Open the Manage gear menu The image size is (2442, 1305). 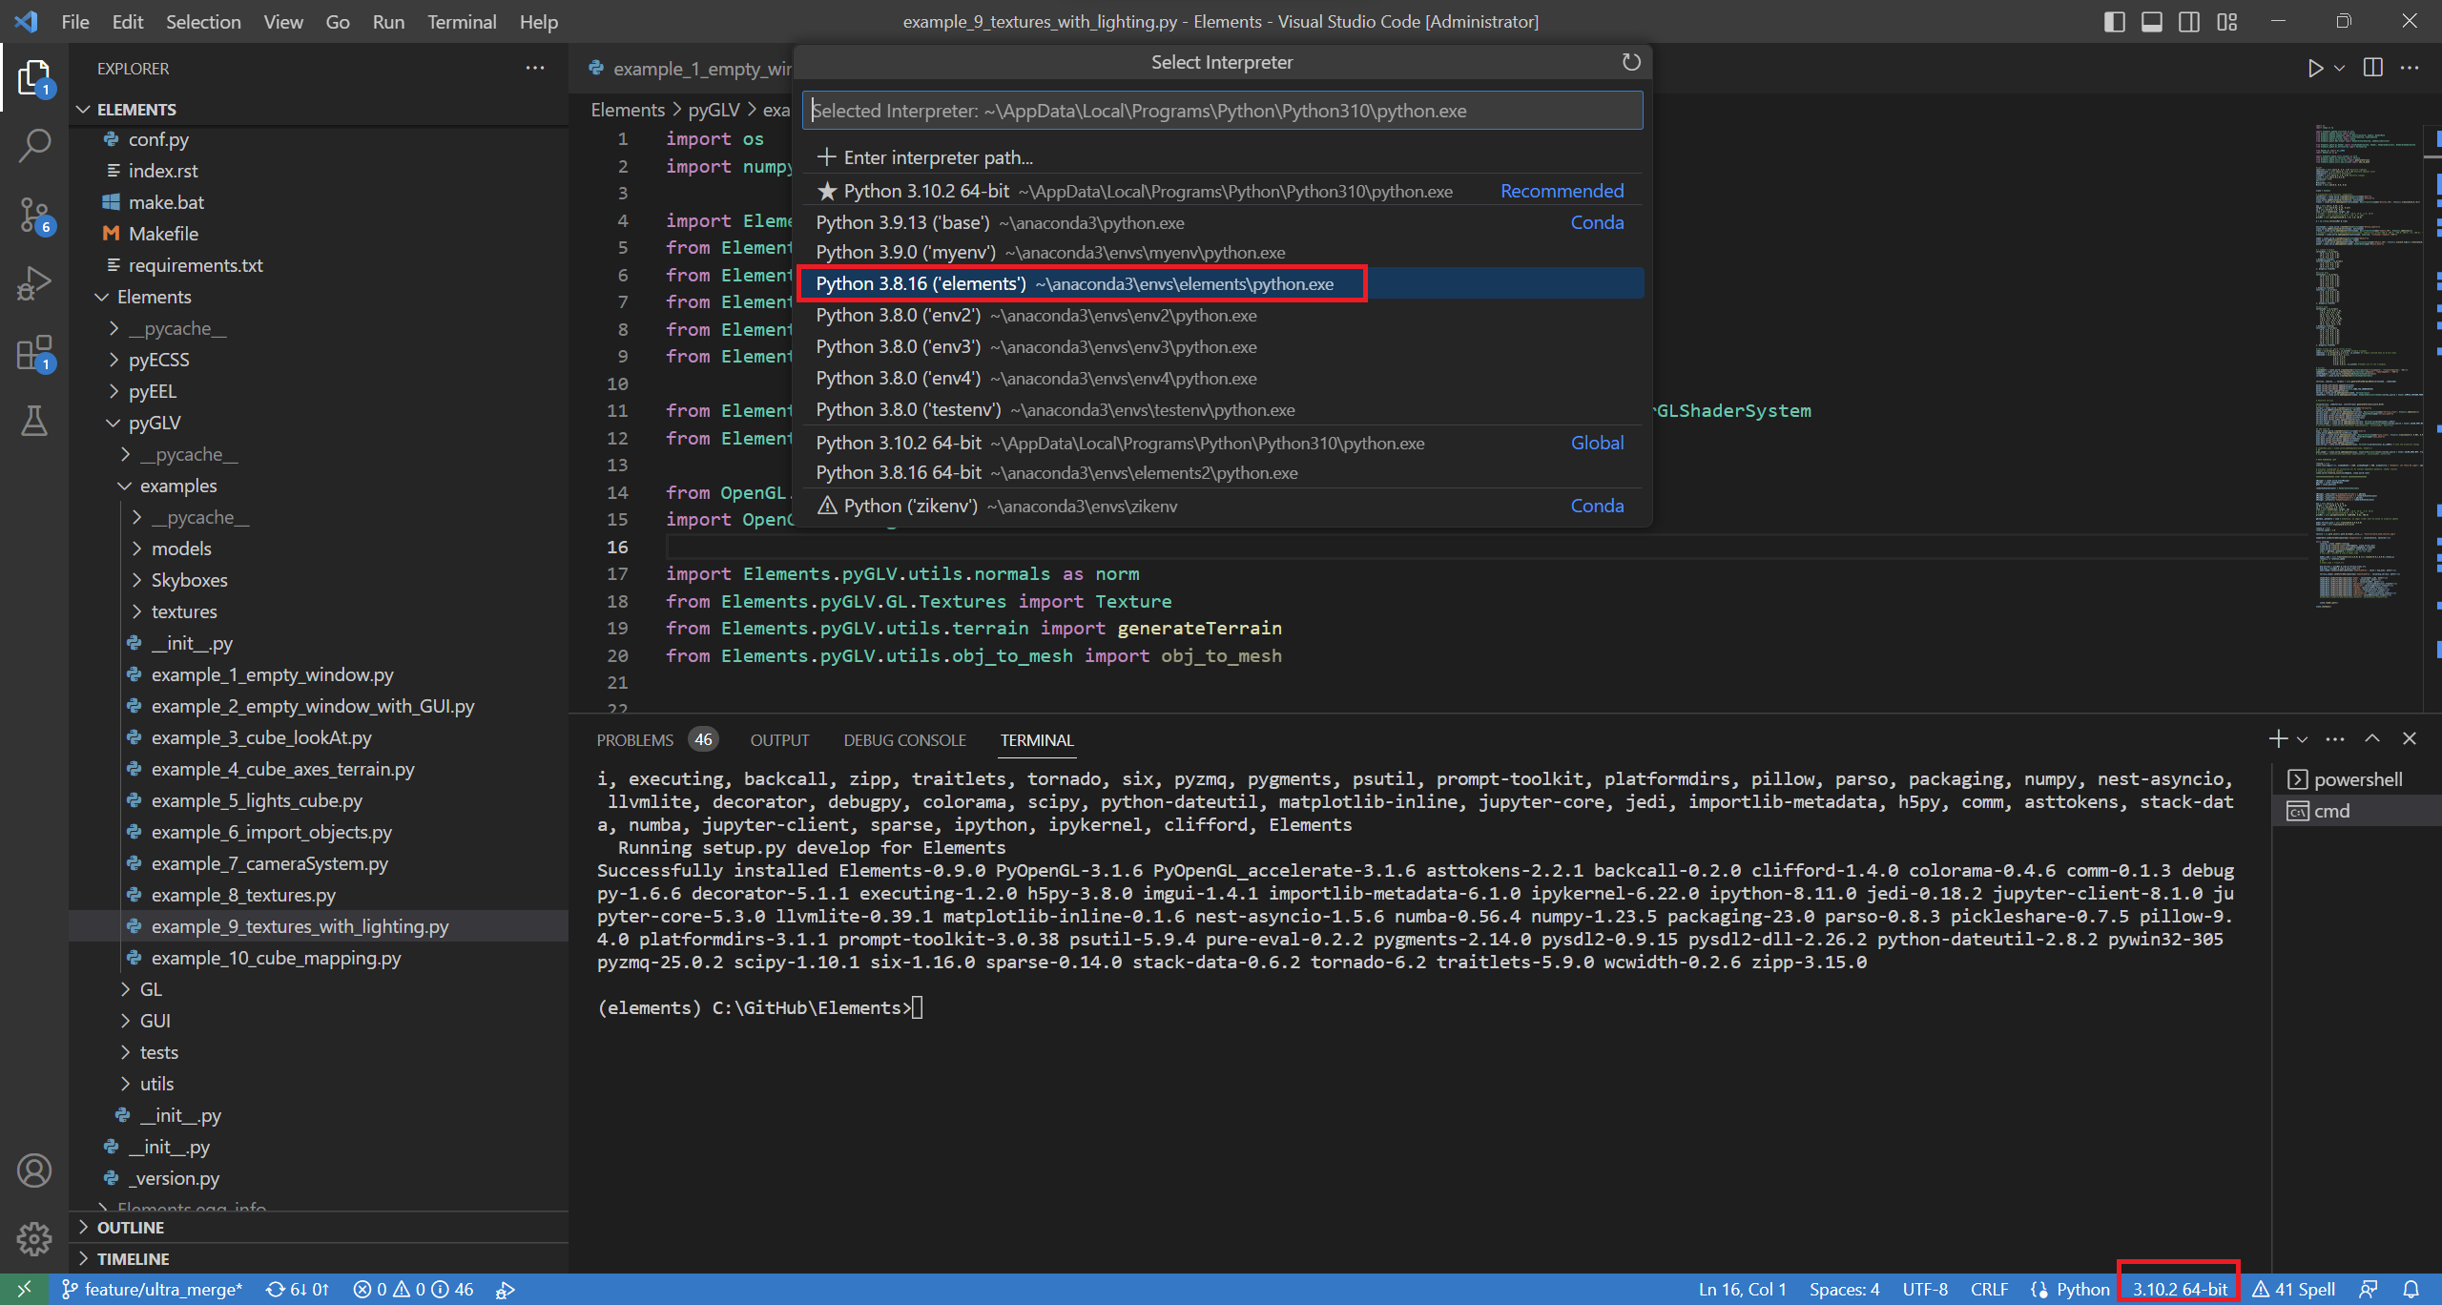pos(34,1239)
